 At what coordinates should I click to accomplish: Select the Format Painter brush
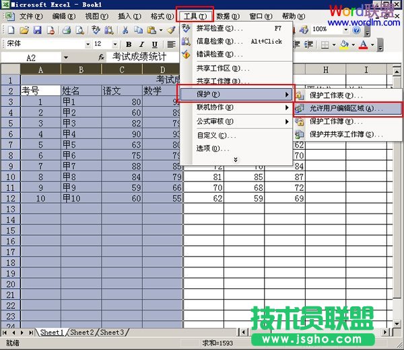click(171, 30)
